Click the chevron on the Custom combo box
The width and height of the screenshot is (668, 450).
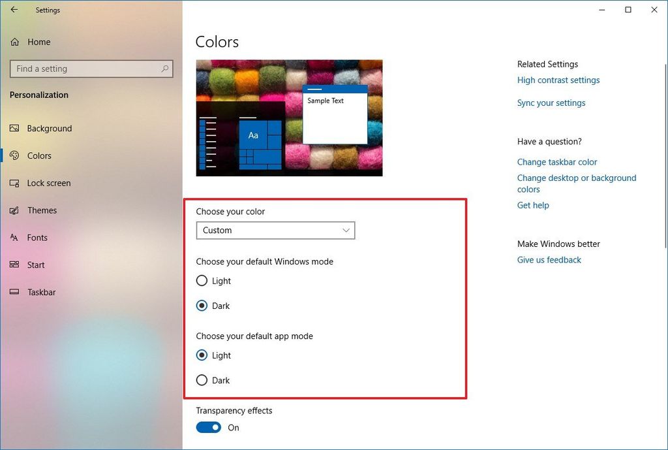(x=346, y=230)
